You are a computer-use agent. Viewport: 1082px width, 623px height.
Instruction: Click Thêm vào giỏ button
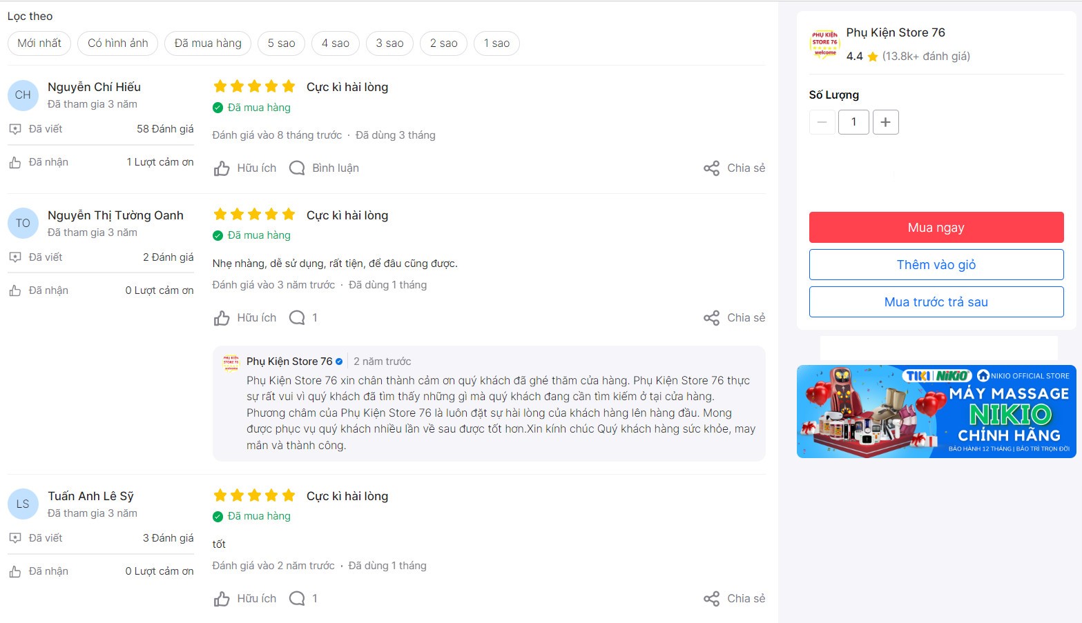pos(936,265)
